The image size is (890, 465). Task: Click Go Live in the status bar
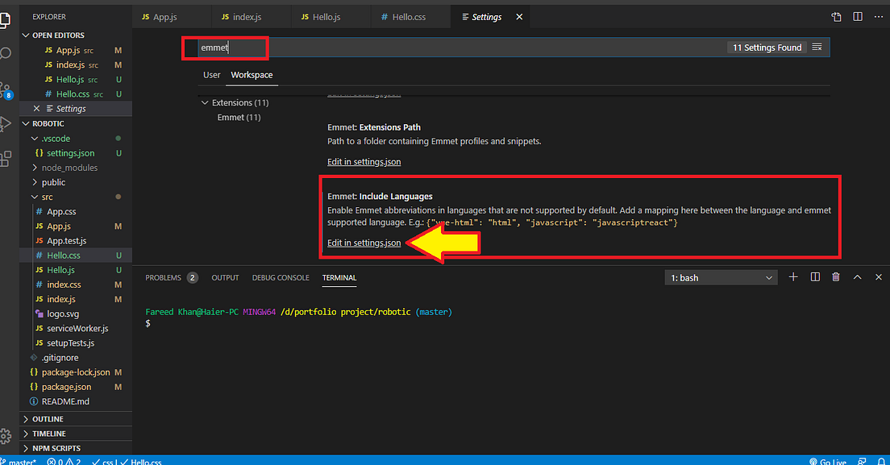point(829,461)
